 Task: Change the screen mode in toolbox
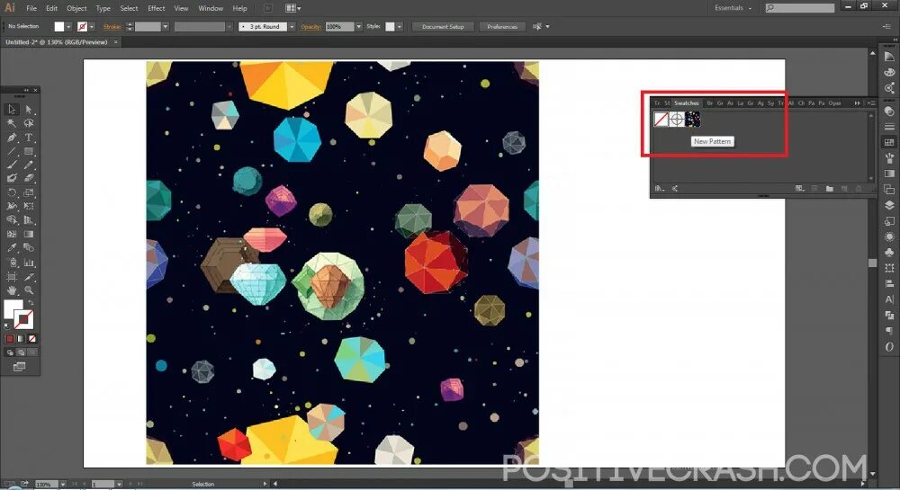(x=20, y=367)
